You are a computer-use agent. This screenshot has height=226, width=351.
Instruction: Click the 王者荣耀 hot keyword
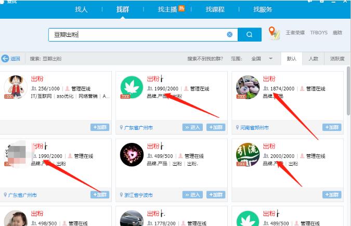[295, 33]
